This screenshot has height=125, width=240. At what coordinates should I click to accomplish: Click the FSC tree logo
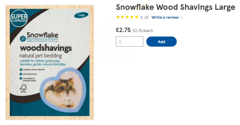click(x=23, y=89)
